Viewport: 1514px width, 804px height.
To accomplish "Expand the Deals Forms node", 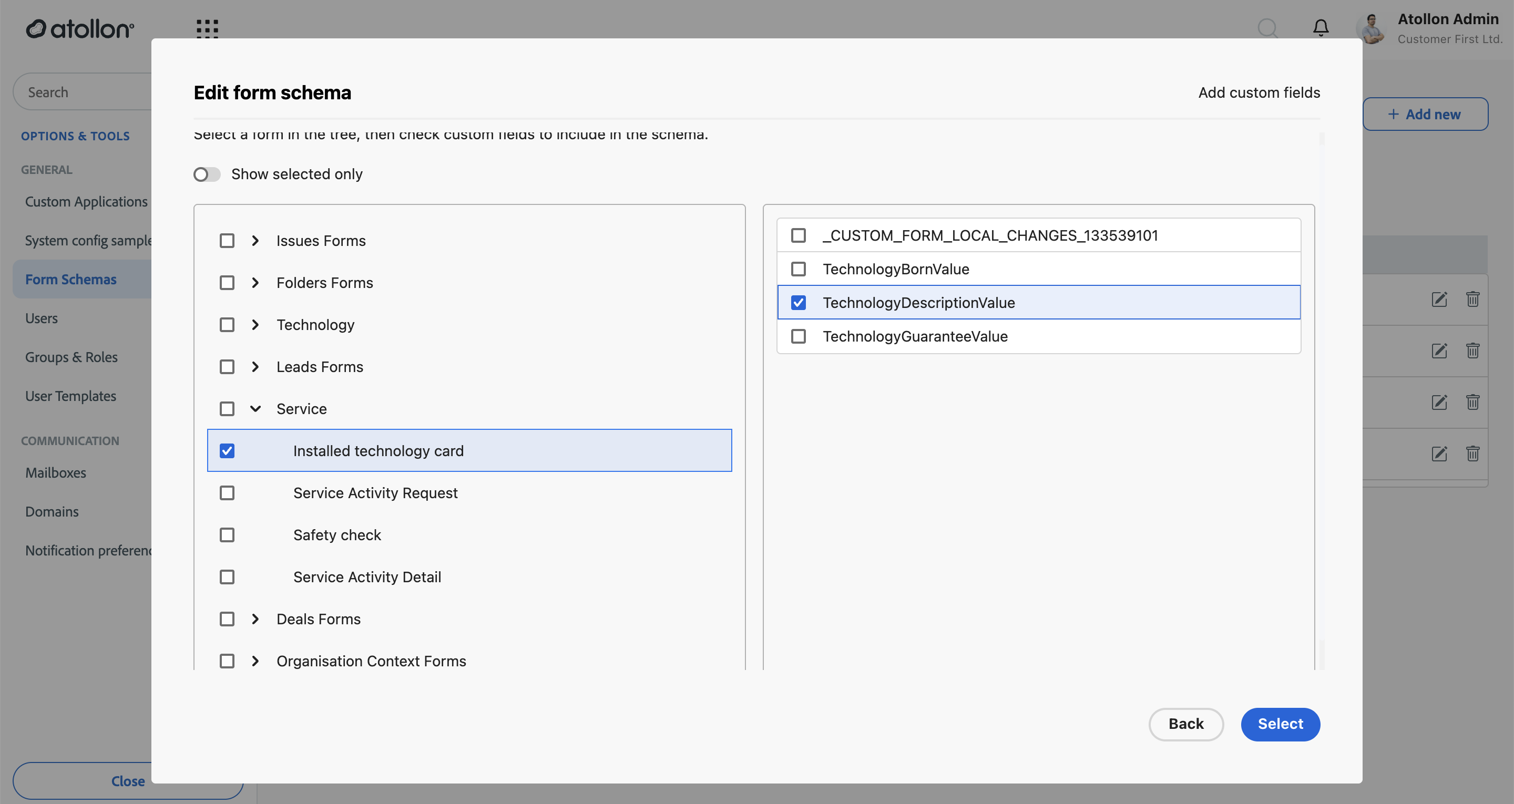I will pos(255,619).
